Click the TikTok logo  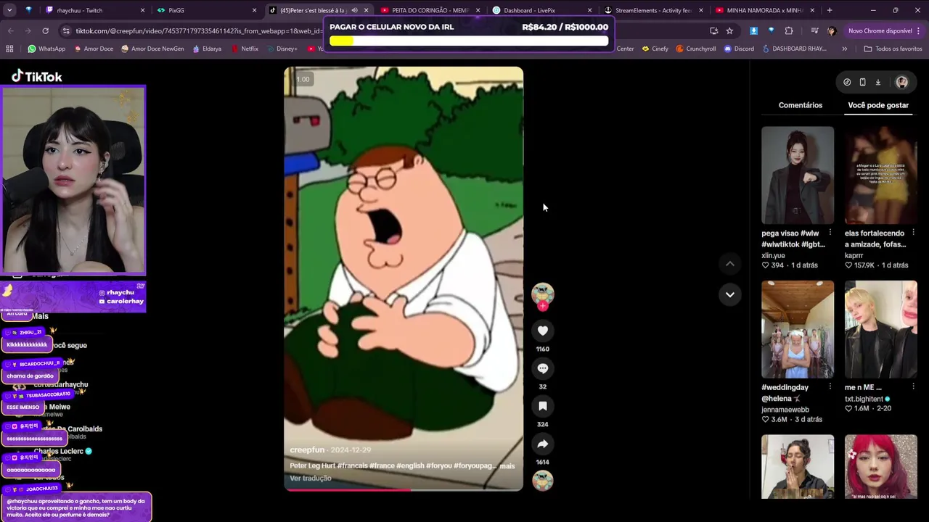pos(37,76)
